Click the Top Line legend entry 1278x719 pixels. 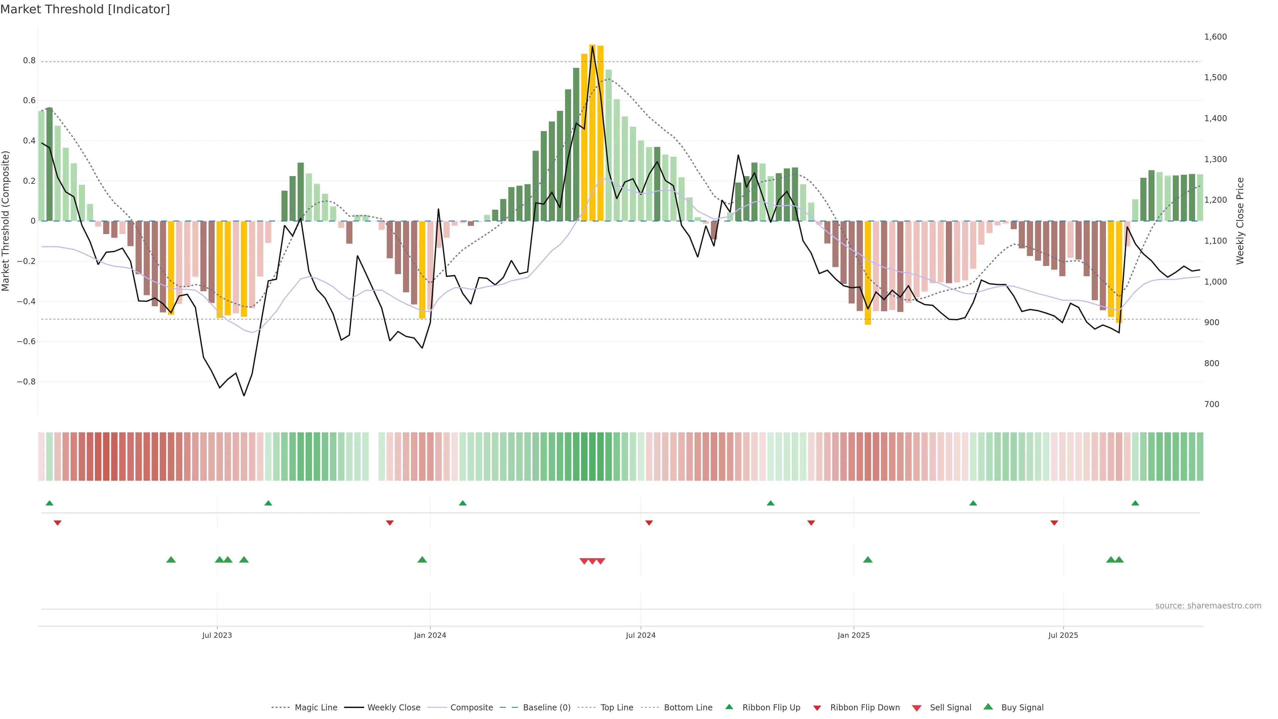[617, 708]
